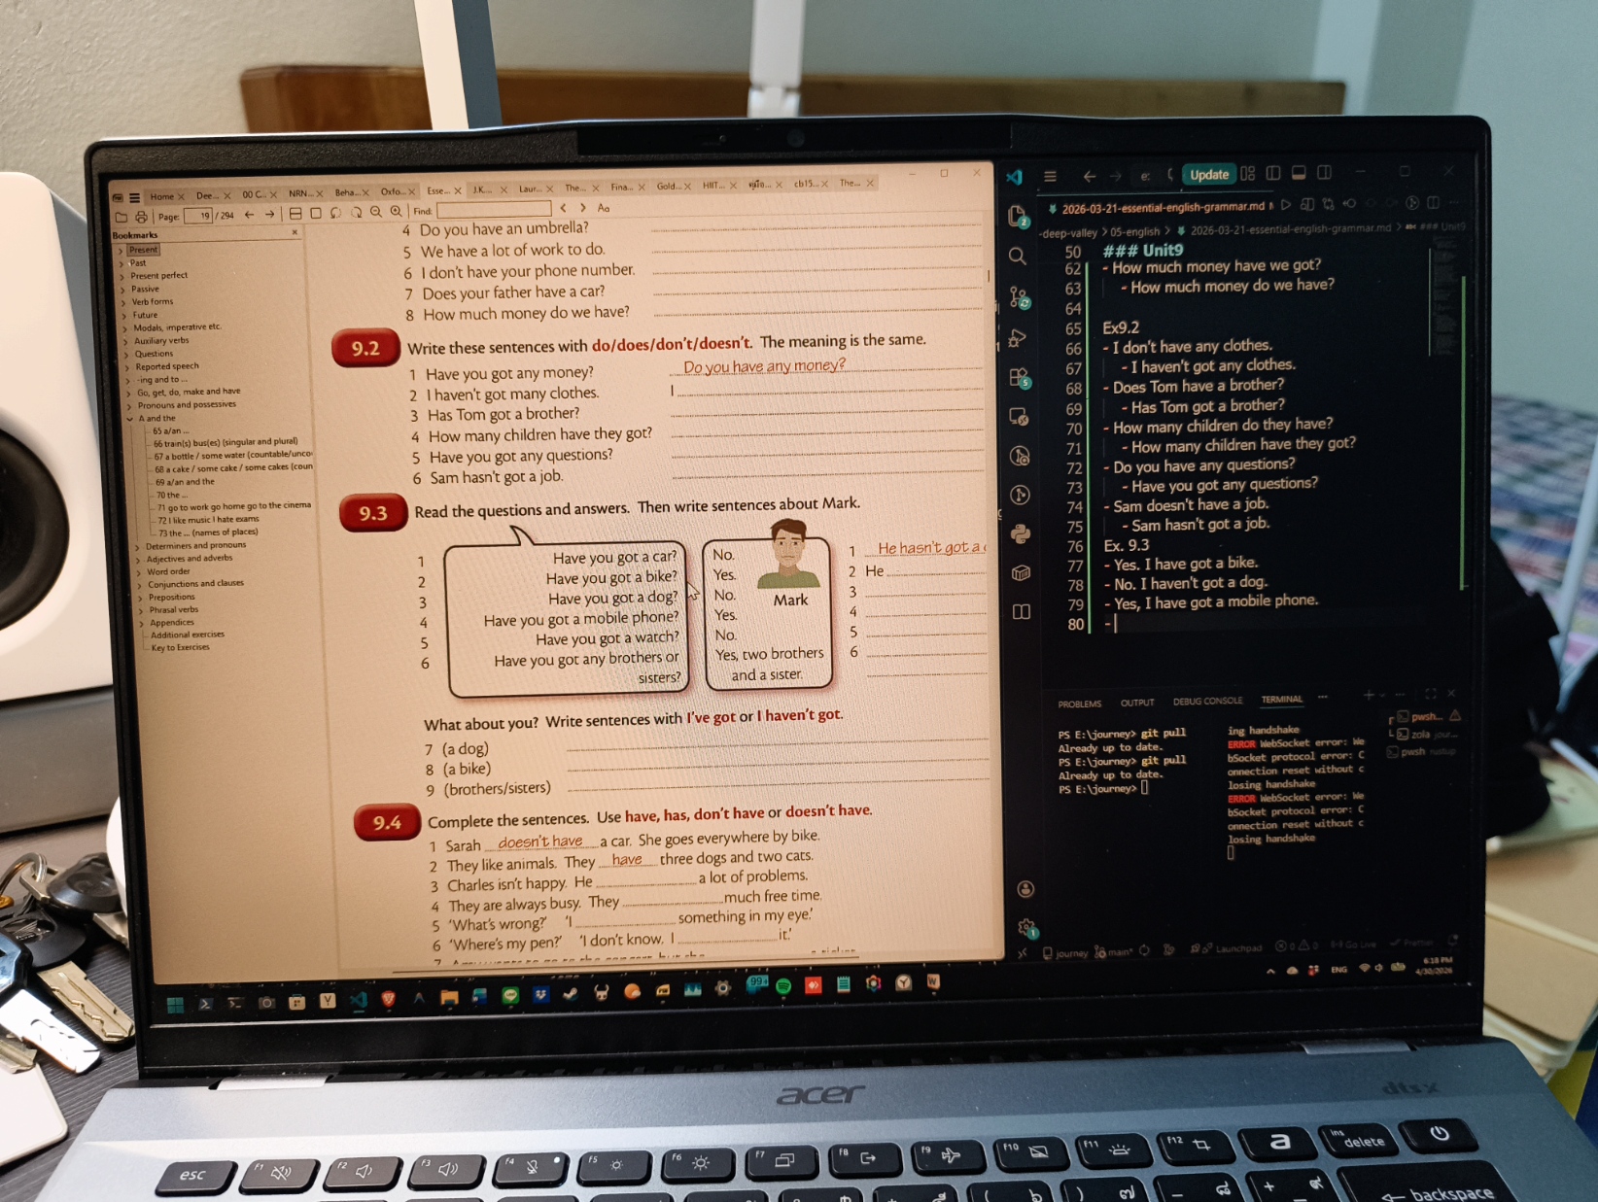Zoom in on the PDF page

(396, 211)
